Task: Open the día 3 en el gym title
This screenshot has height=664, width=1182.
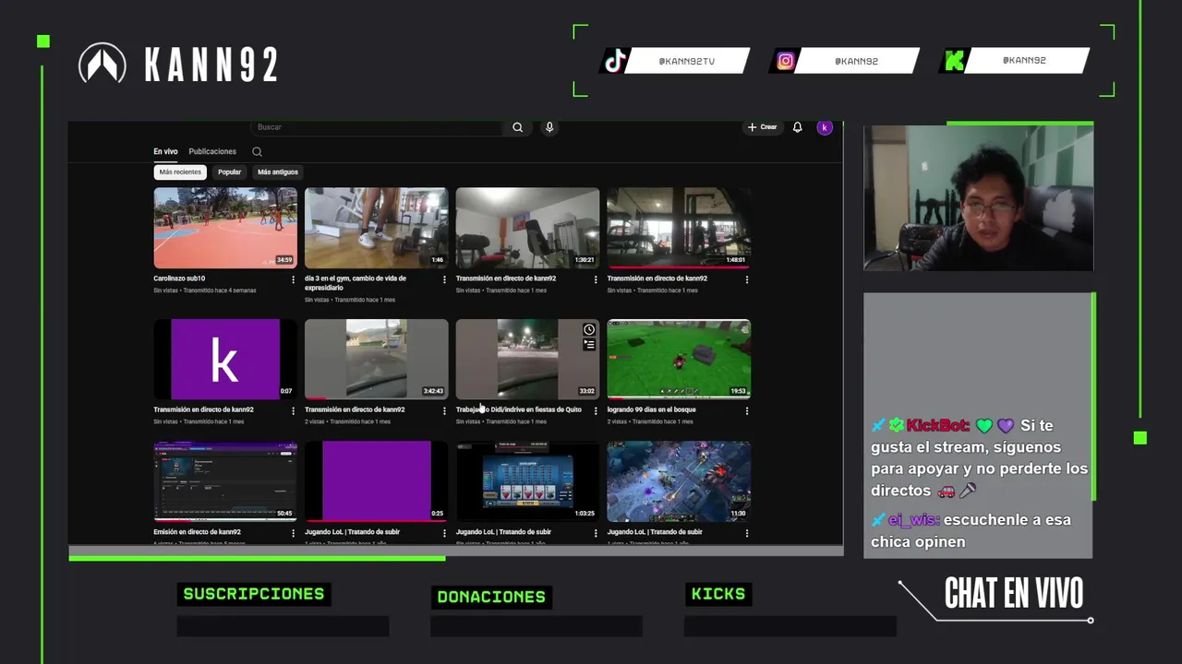Action: 356,283
